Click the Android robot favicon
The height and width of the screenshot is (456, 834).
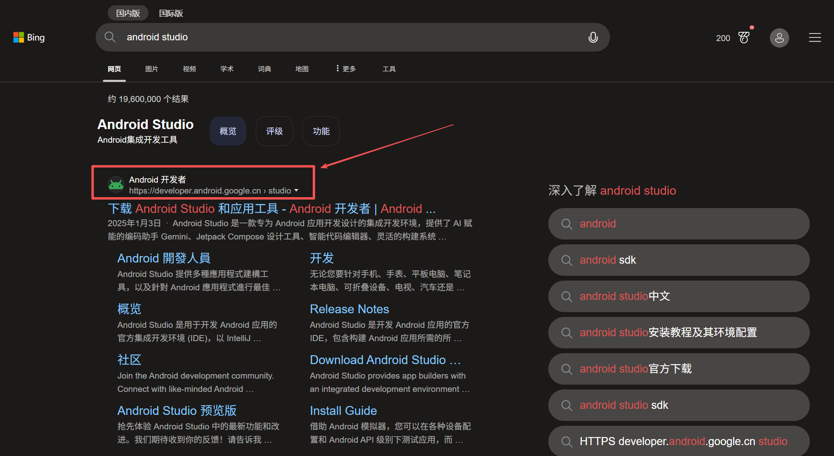(116, 185)
